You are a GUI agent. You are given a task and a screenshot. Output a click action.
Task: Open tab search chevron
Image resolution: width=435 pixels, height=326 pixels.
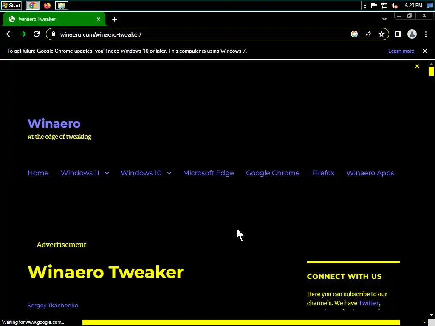point(384,19)
